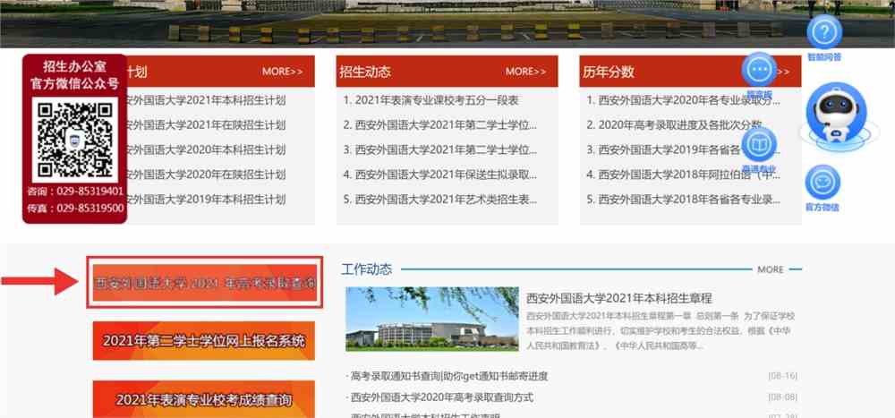Open 西安外国语大学2019年本科招生计划
Image resolution: width=895 pixels, height=418 pixels.
(206, 200)
